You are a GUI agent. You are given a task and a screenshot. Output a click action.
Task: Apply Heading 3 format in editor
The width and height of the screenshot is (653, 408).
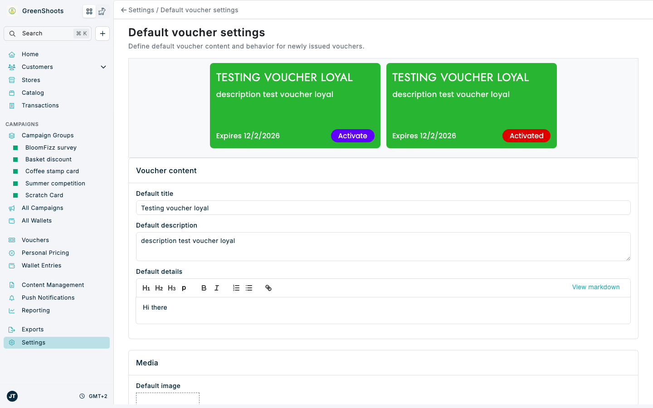pyautogui.click(x=171, y=288)
